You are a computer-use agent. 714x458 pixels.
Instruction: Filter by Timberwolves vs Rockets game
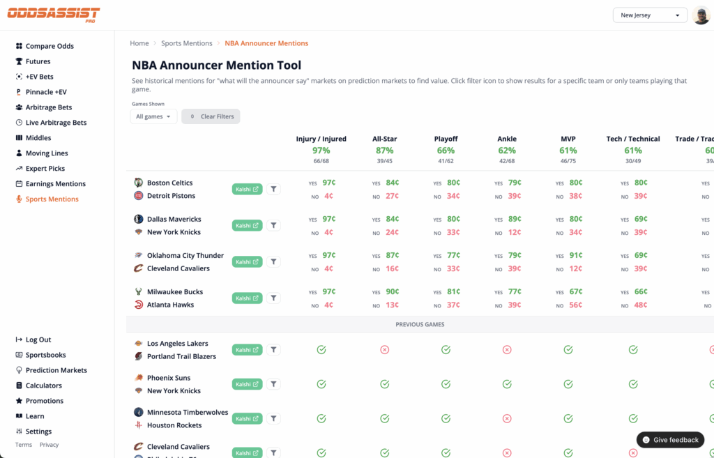tap(273, 418)
